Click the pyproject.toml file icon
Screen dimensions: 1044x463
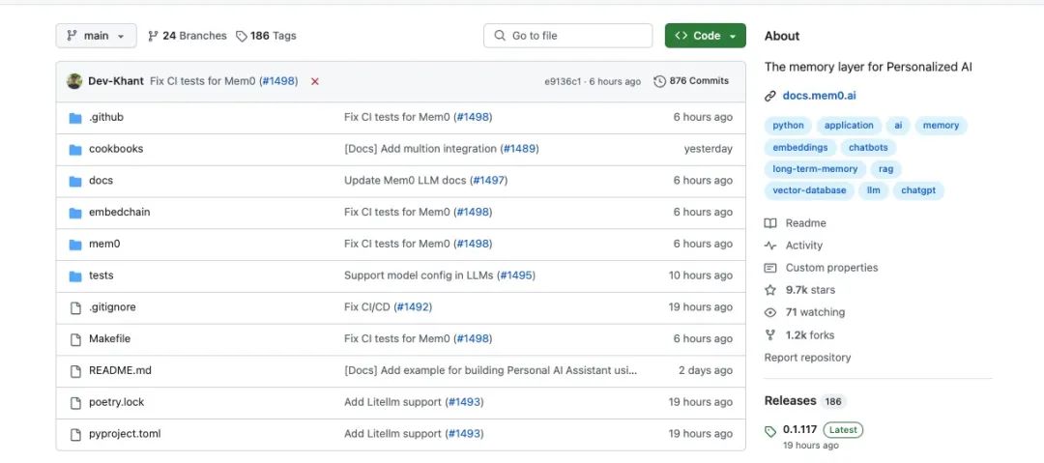click(x=75, y=434)
